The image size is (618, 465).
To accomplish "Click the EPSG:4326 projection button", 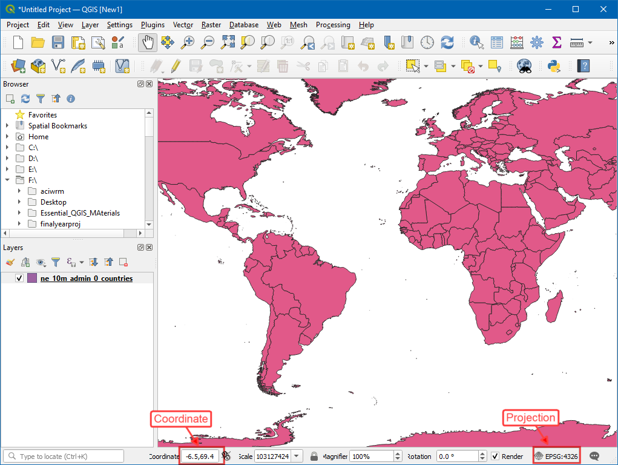I will [x=557, y=457].
